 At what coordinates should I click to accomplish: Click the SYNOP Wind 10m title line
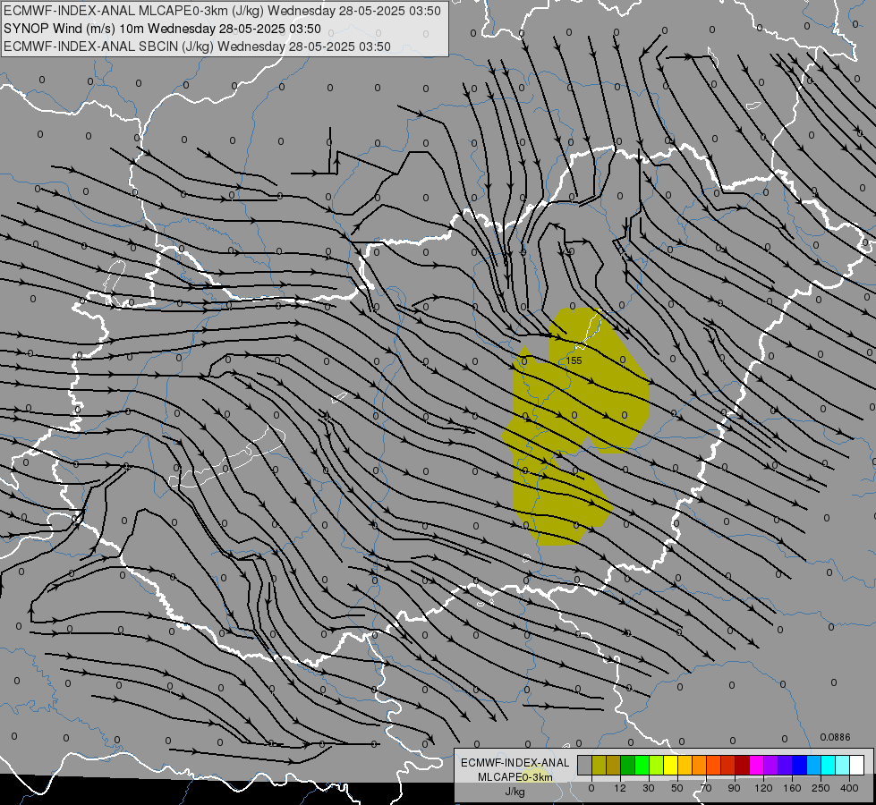162,29
